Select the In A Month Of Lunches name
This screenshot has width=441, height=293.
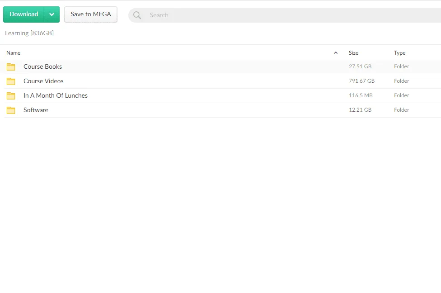click(56, 96)
